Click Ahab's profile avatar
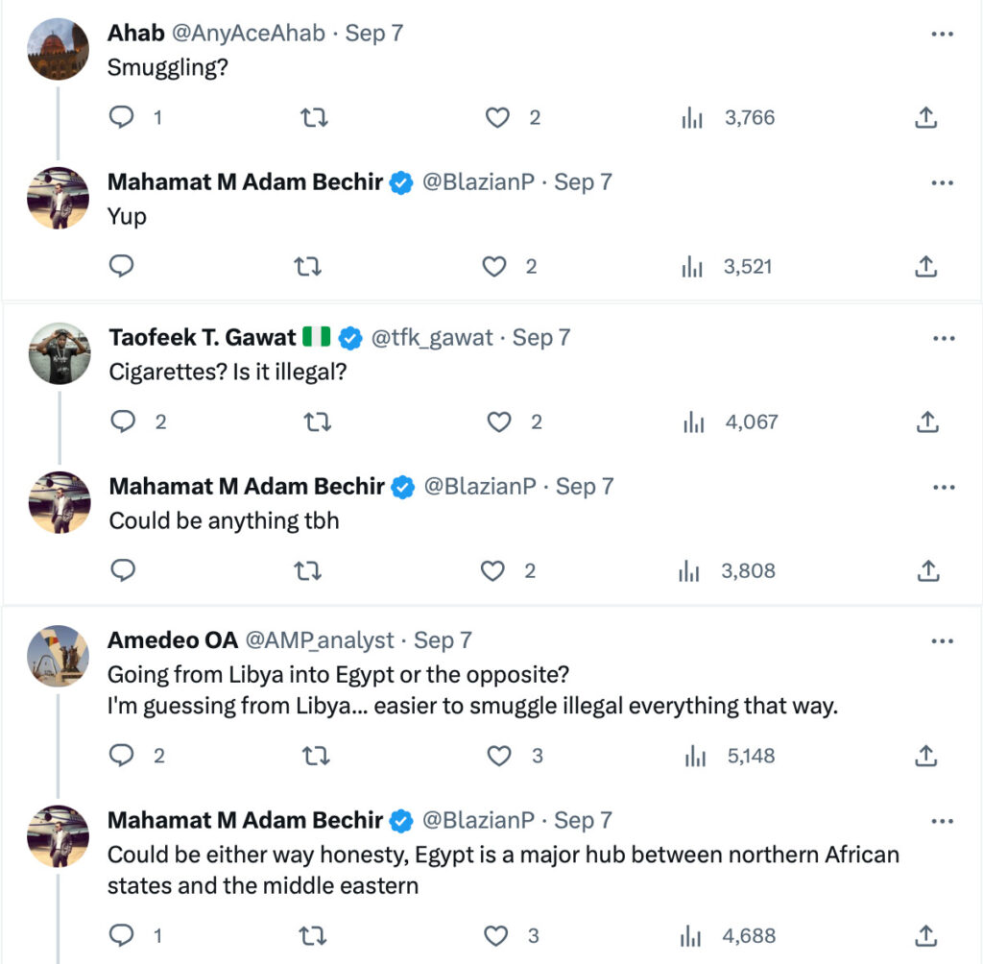 point(58,49)
